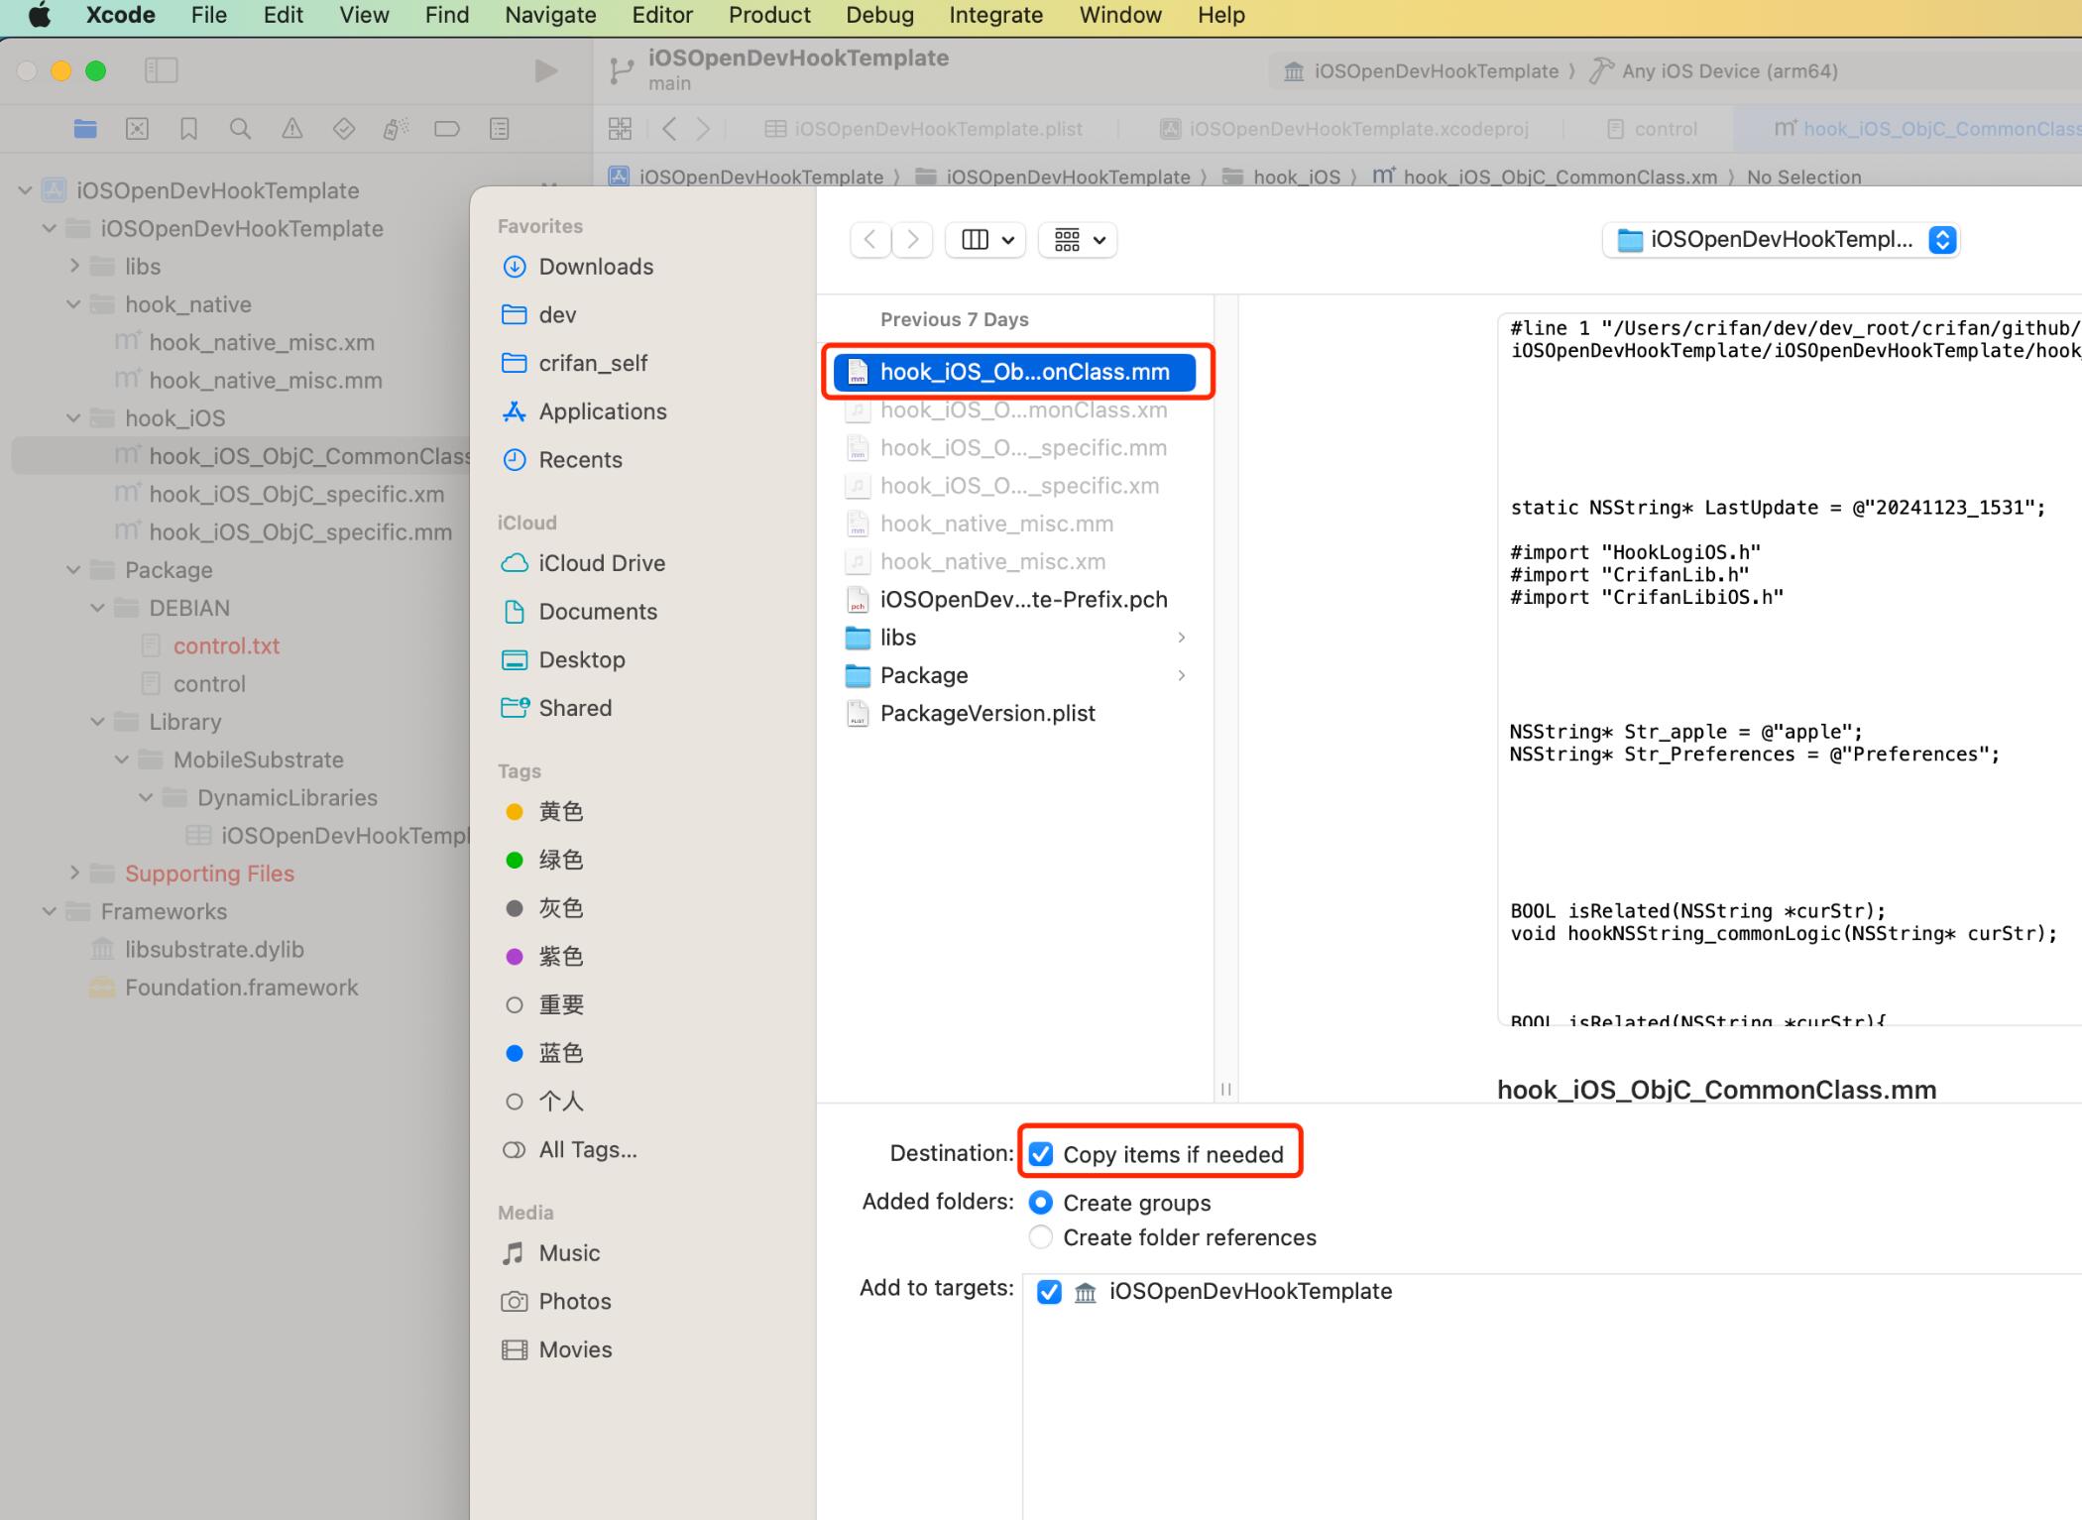Open the Report navigator icon
The width and height of the screenshot is (2082, 1520).
(x=500, y=129)
